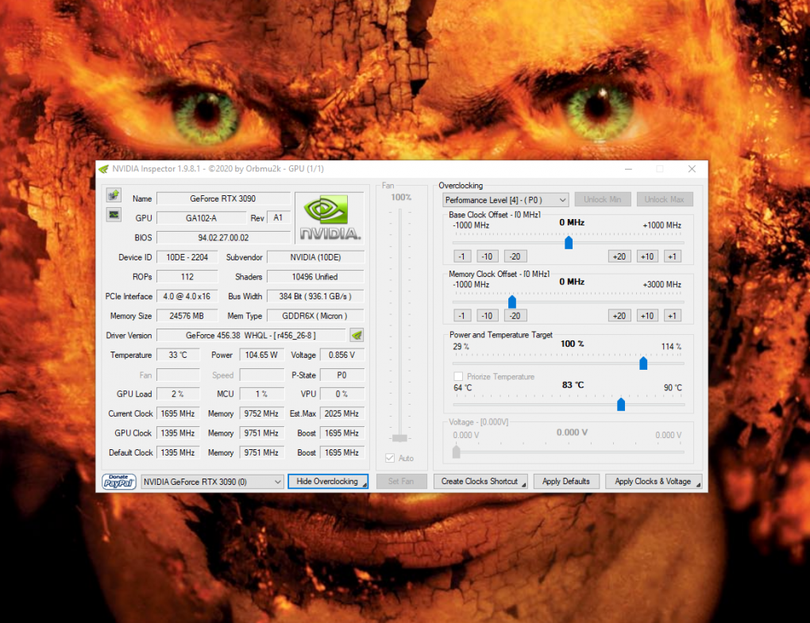Screen dimensions: 810x623
Task: Click the temperature target slider handle
Action: pos(621,404)
